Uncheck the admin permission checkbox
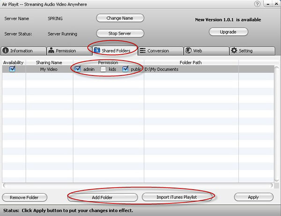The width and height of the screenshot is (281, 216). tap(78, 69)
